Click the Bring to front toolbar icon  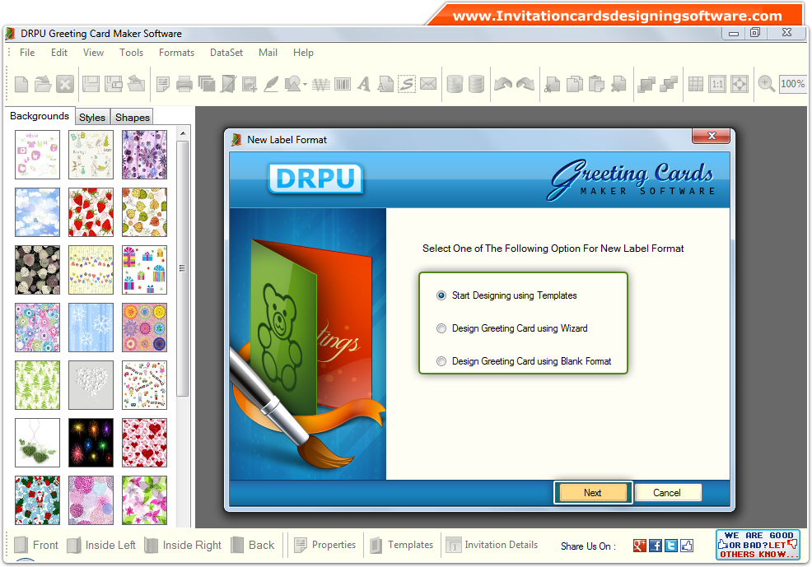[646, 84]
